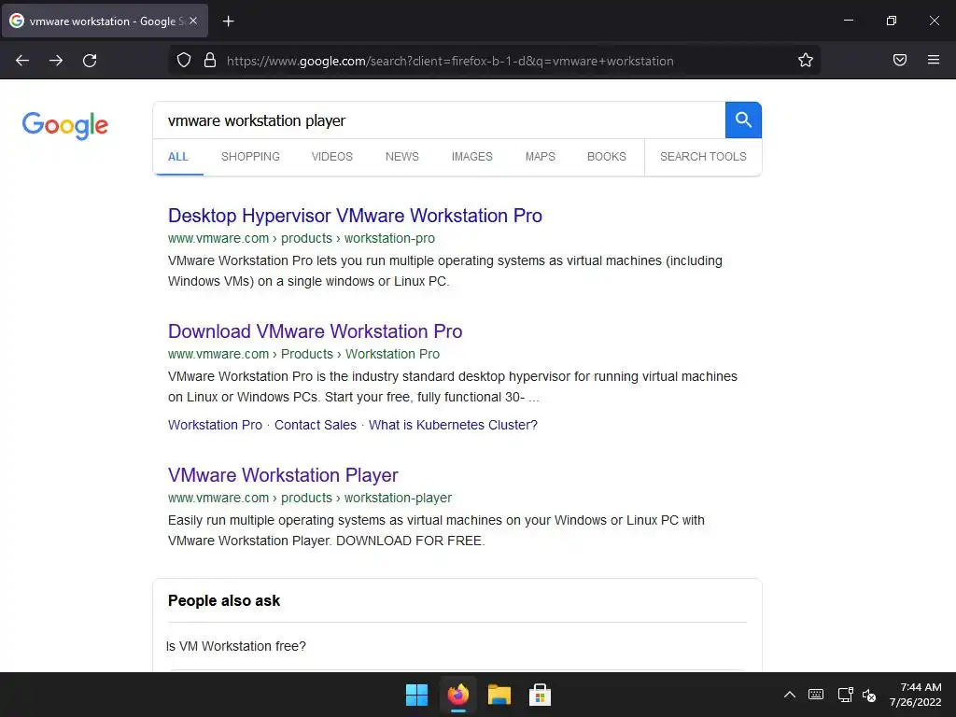Click the Contact Sales sitelink
Screen dimensions: 956x717
316,425
